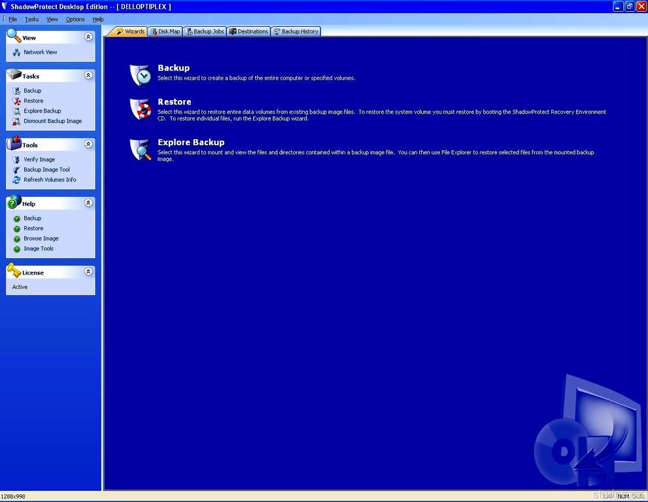The width and height of the screenshot is (648, 502).
Task: Click Restore link under Tasks
Action: point(33,101)
